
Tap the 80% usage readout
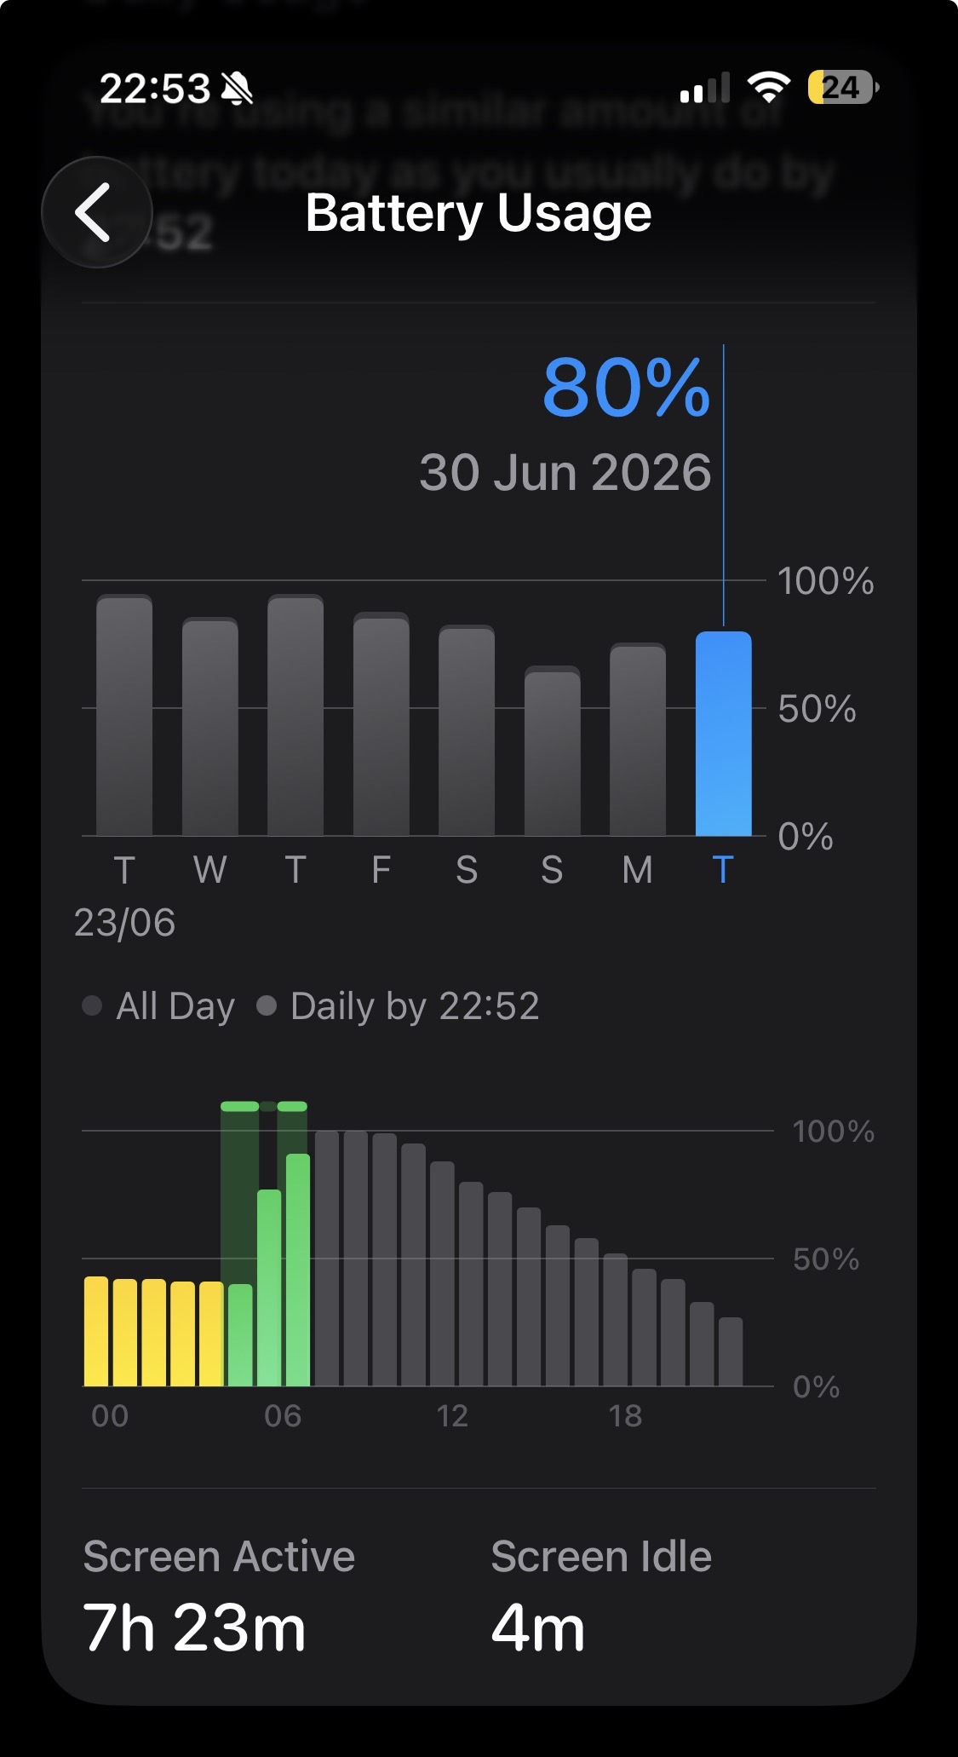pyautogui.click(x=627, y=388)
